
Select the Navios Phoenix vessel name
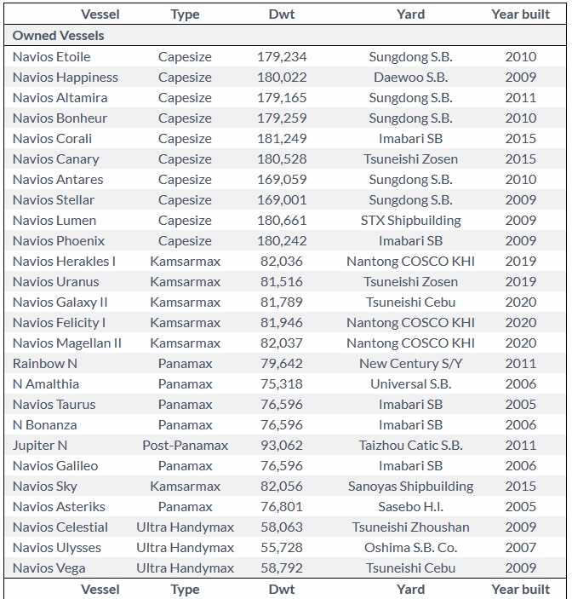tap(59, 241)
